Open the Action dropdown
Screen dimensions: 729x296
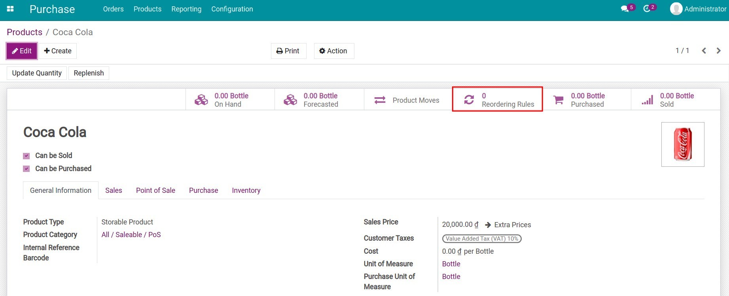(334, 51)
